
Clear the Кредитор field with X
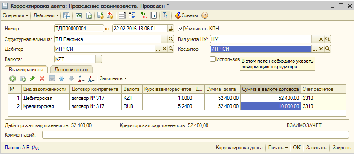point(321,49)
